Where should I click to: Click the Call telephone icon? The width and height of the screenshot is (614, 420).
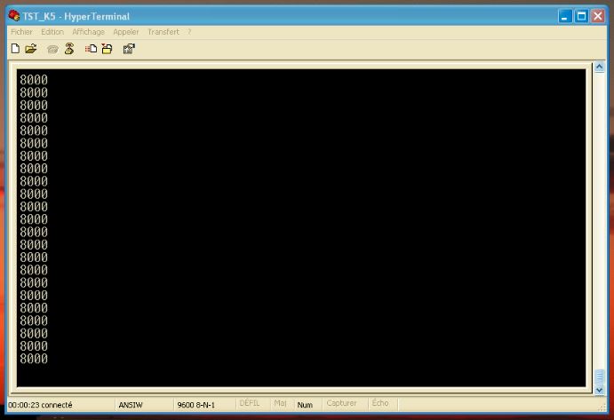coord(52,49)
